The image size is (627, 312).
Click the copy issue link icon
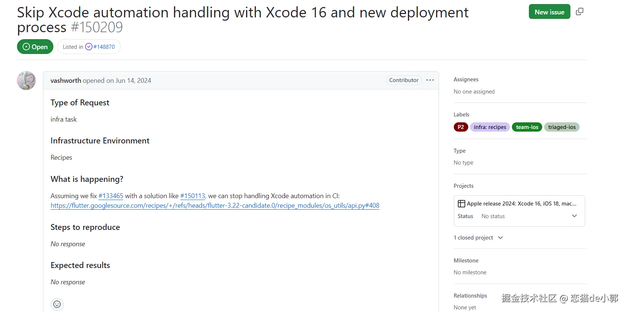coord(580,12)
